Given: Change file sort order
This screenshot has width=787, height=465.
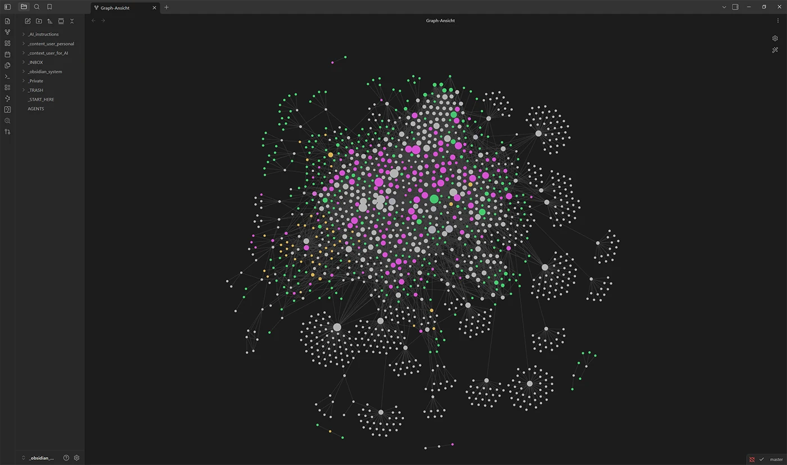Looking at the screenshot, I should point(49,21).
